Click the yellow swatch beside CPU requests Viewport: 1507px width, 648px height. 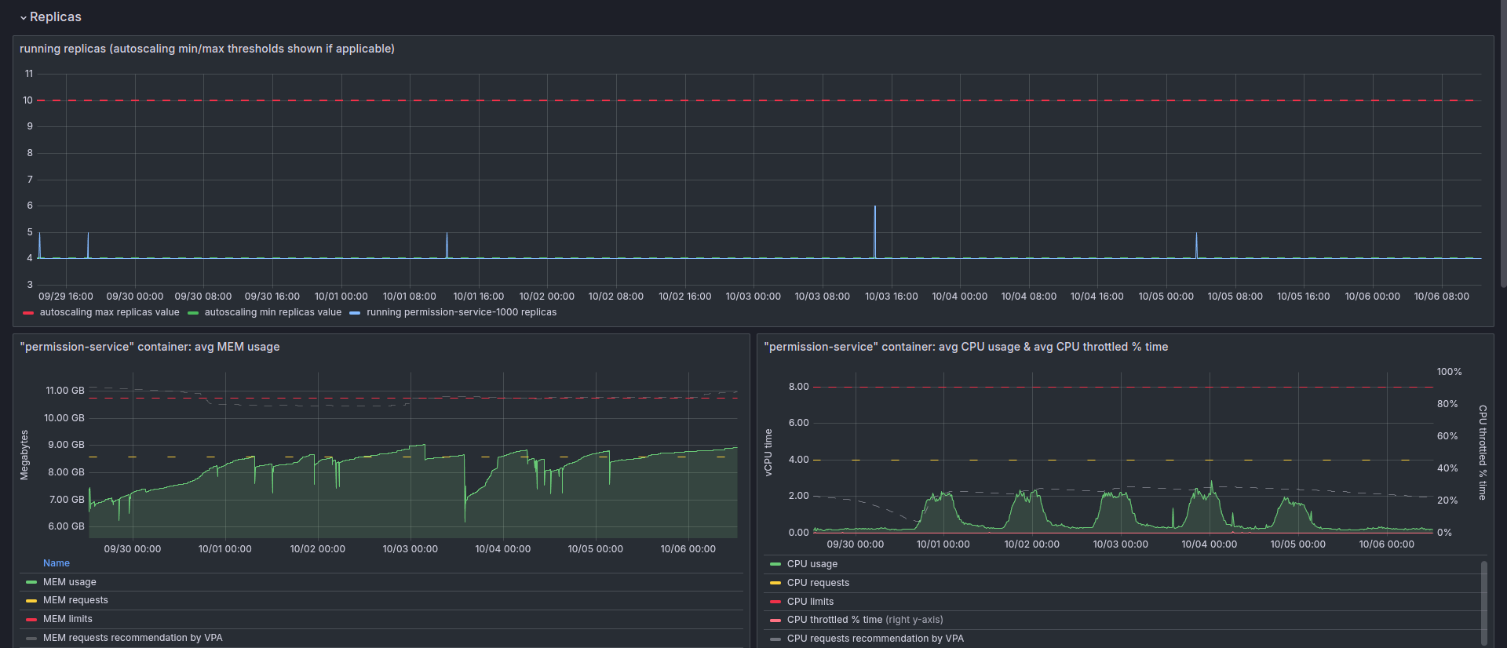(x=775, y=583)
